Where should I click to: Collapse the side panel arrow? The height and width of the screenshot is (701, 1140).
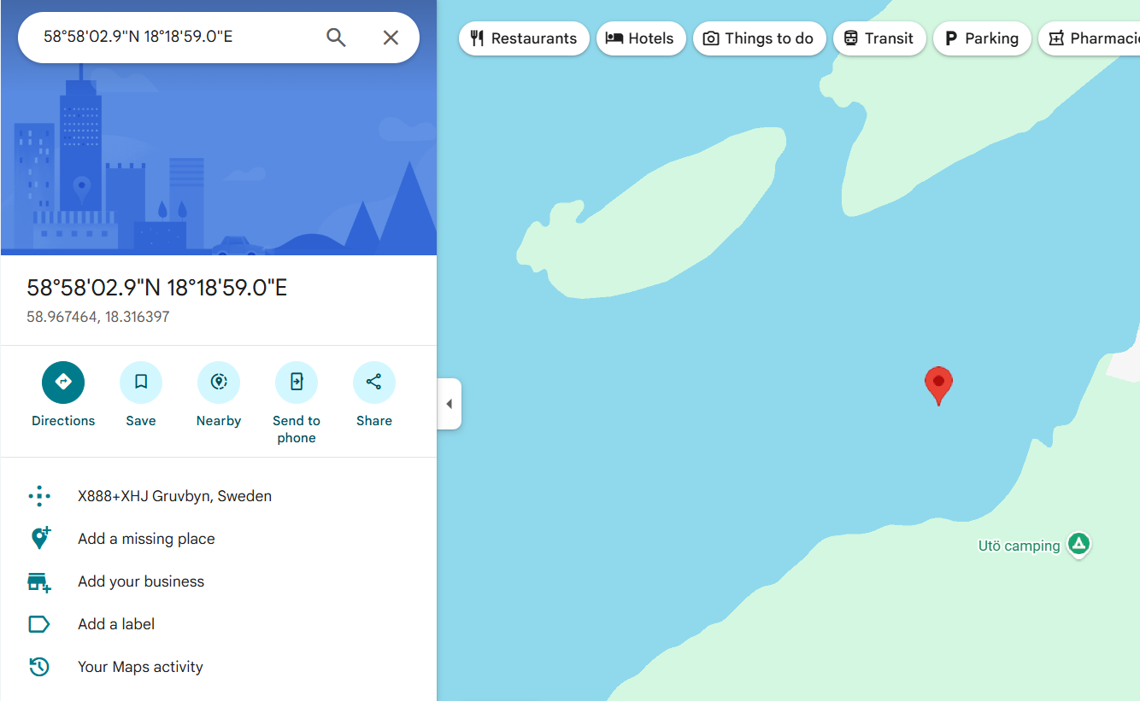click(x=450, y=404)
